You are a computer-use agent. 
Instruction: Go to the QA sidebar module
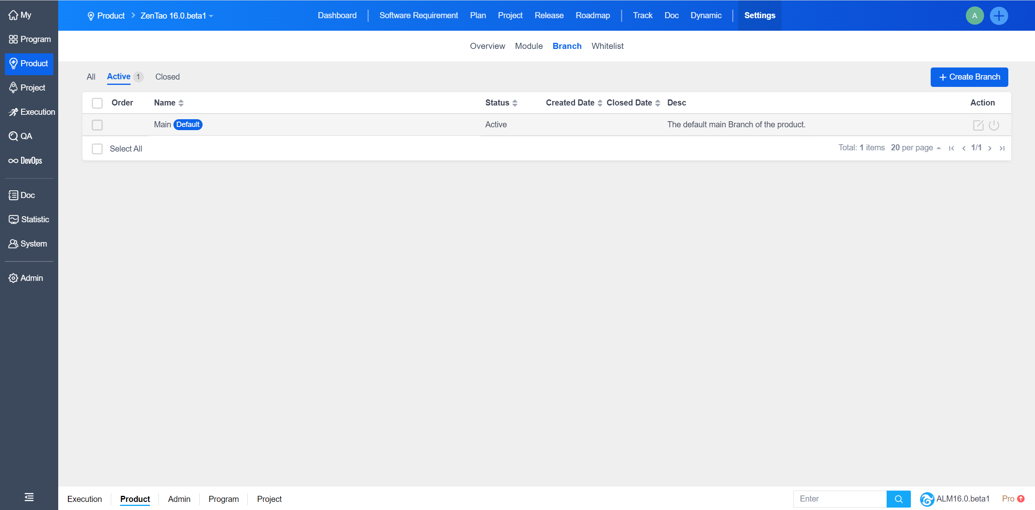pyautogui.click(x=21, y=136)
